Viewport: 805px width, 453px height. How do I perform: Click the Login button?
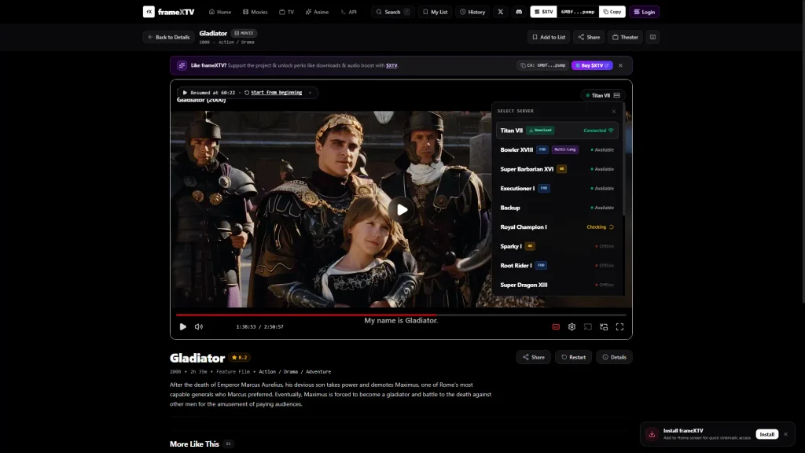[x=645, y=12]
